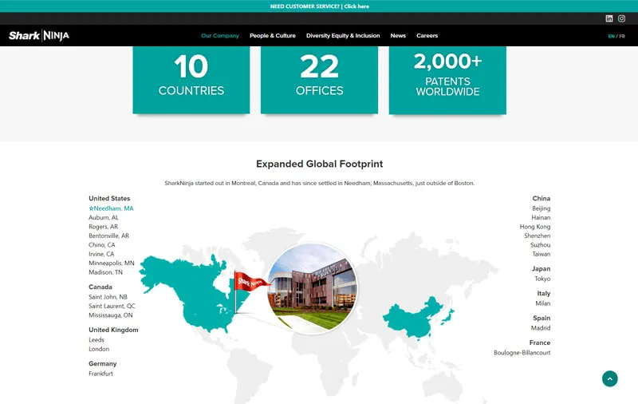Switch language to FR
The image size is (638, 404).
coord(622,36)
